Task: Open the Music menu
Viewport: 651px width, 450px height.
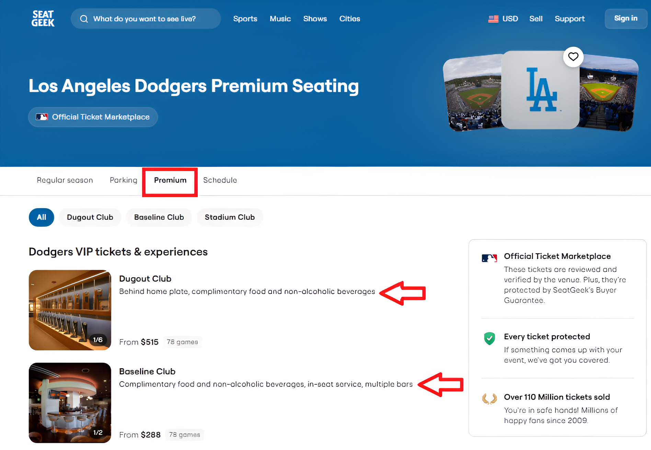Action: tap(280, 19)
